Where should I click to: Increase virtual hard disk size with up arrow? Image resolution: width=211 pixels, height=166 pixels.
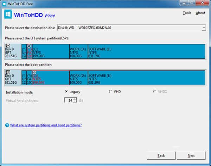point(75,99)
